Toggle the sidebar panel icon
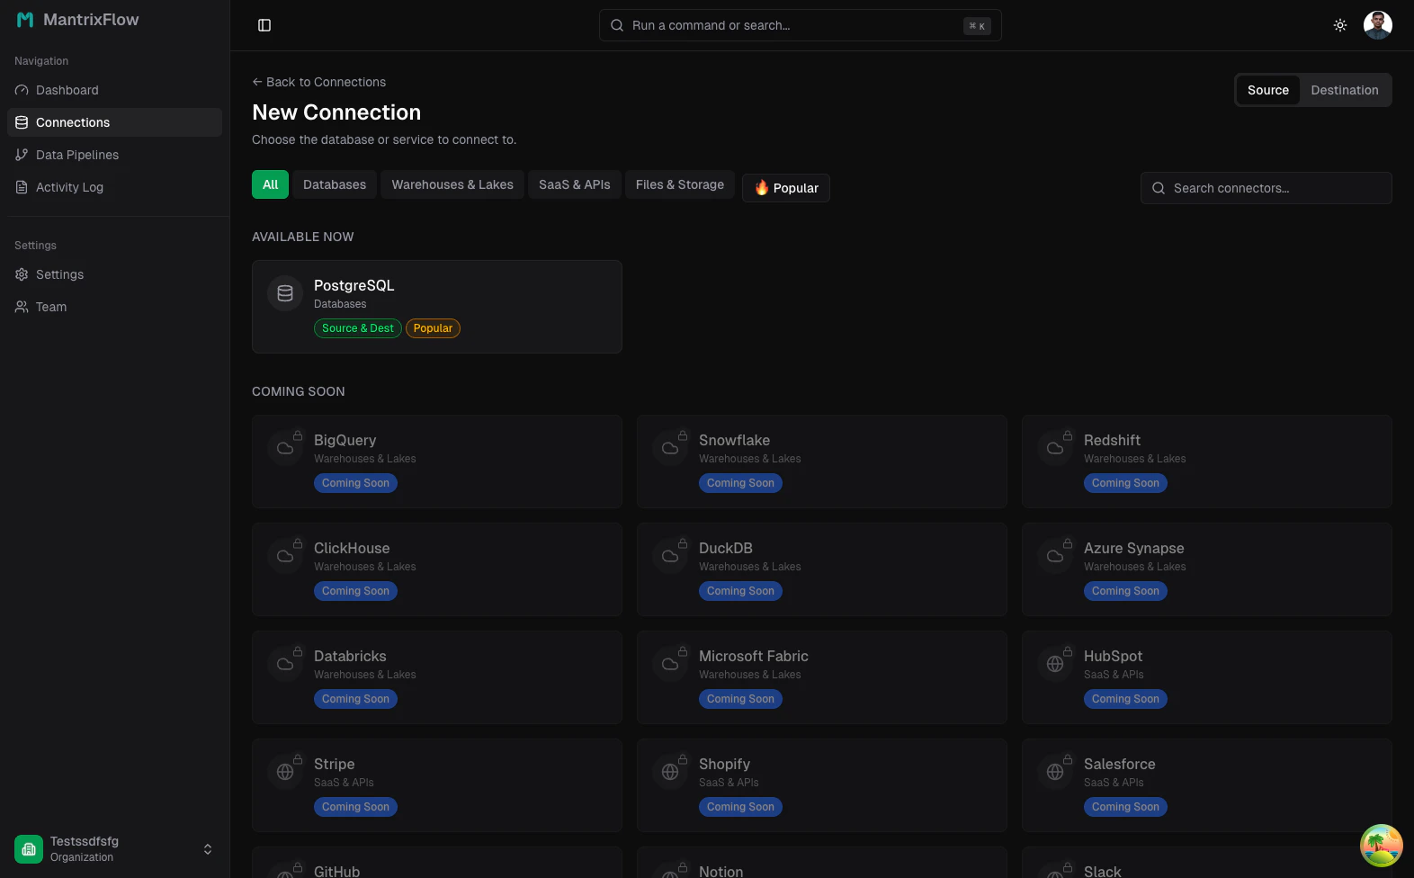 coord(264,25)
